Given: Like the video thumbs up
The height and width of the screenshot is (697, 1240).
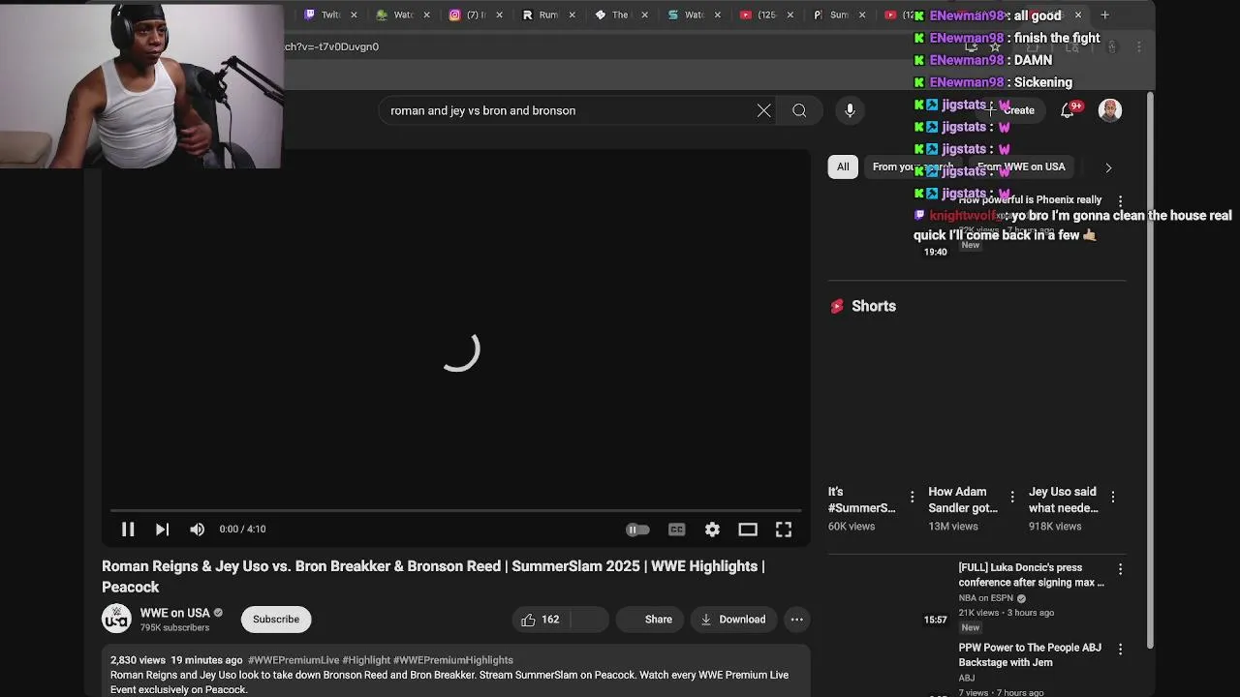Looking at the screenshot, I should pyautogui.click(x=541, y=620).
